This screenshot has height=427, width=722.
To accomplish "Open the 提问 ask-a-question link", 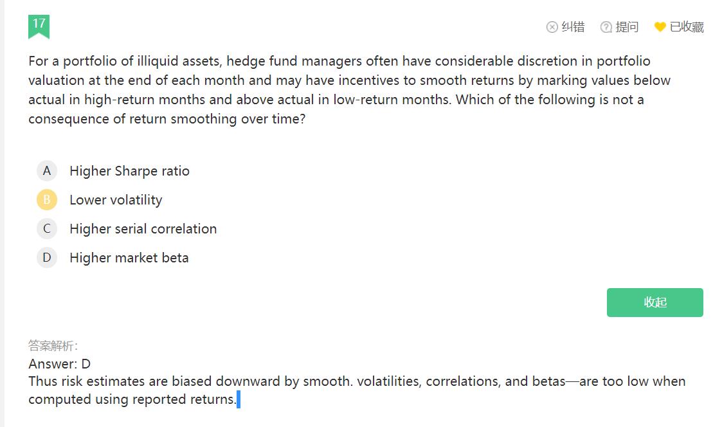I will tap(627, 27).
